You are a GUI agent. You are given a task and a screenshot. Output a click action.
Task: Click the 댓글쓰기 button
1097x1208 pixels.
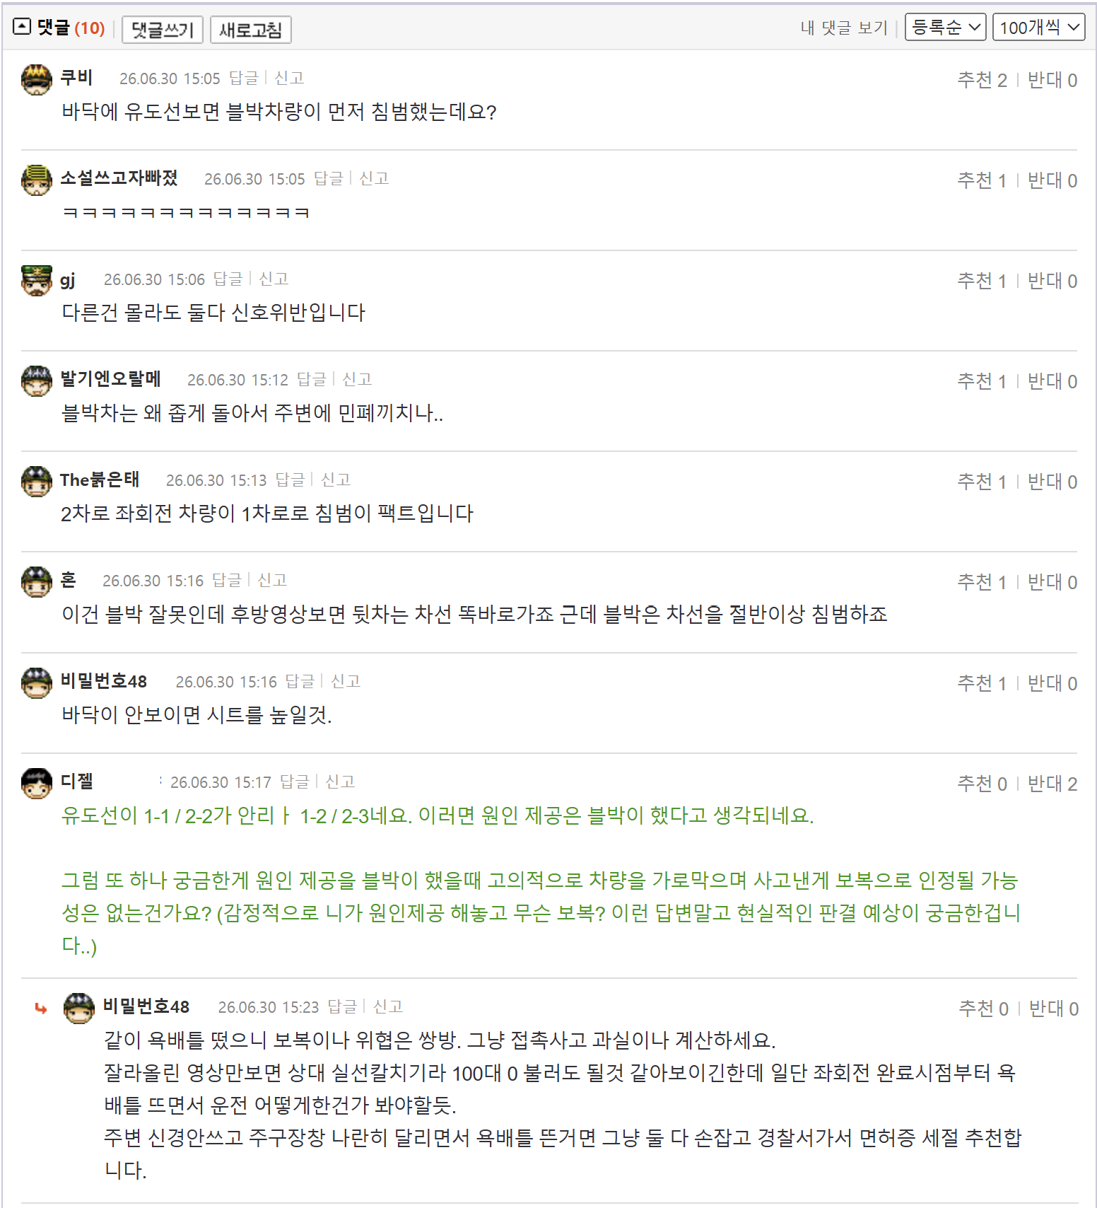point(163,30)
